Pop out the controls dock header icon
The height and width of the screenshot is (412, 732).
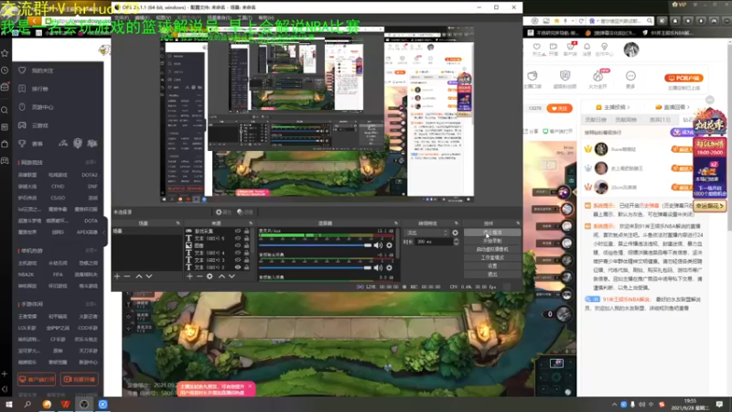(x=518, y=223)
